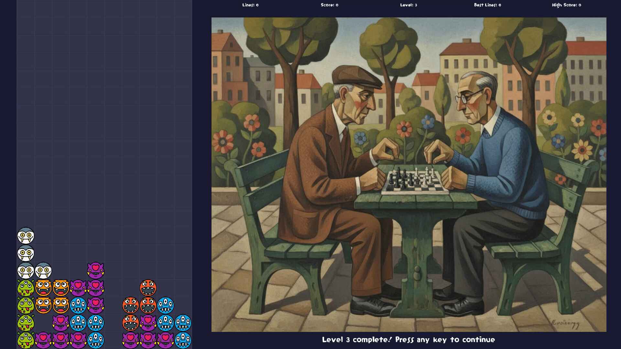Click the topmost green slimy monster block

tap(26, 288)
